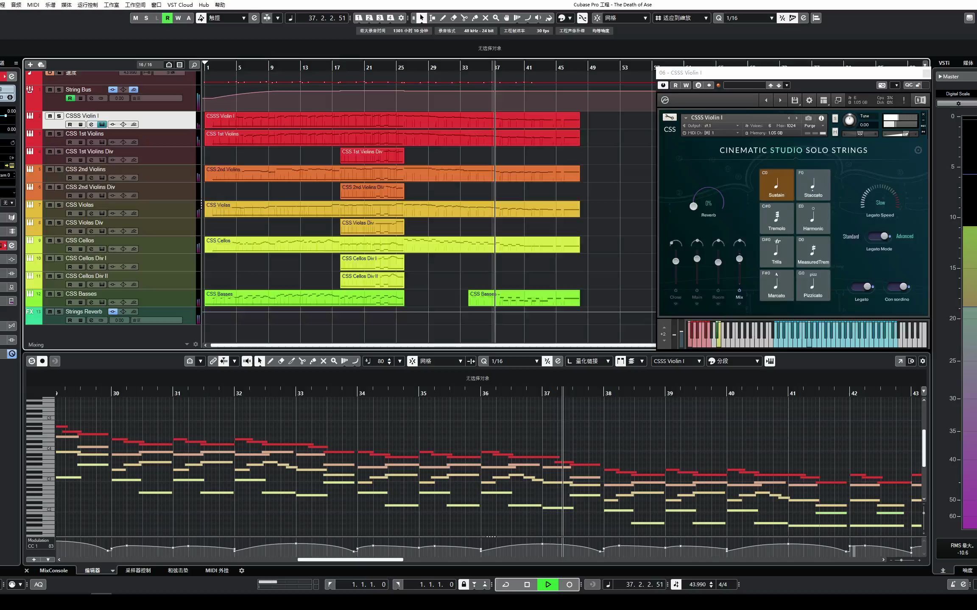Open the VST Cloud menu

coord(180,5)
